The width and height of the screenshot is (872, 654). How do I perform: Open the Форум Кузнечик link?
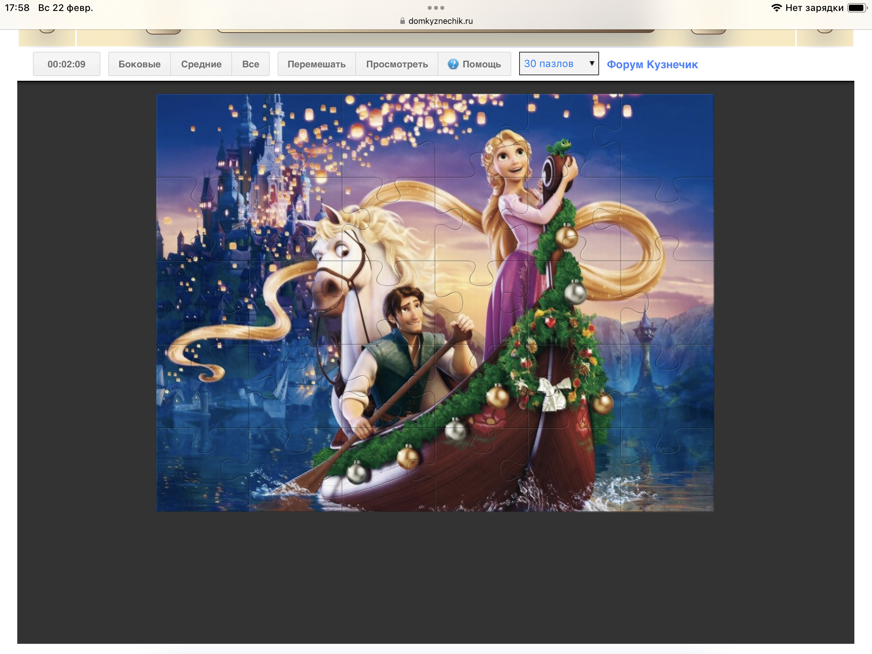tap(652, 64)
